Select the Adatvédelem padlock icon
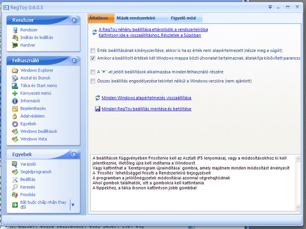 tap(15, 116)
